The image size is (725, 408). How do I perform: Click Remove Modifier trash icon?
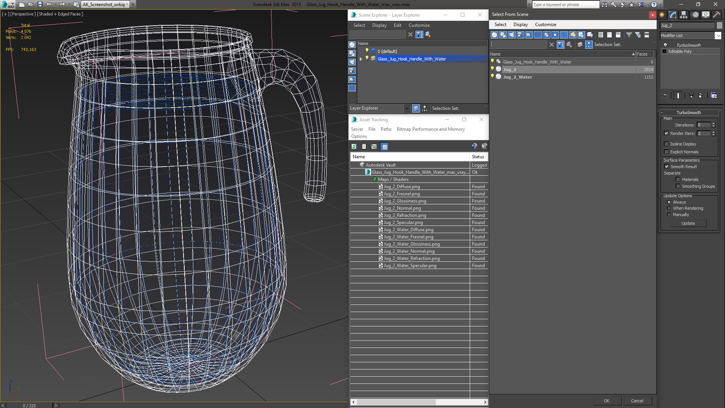[700, 96]
